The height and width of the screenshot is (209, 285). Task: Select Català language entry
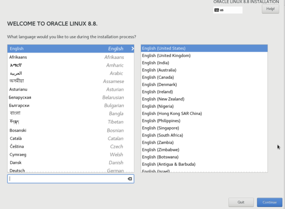pos(71,138)
